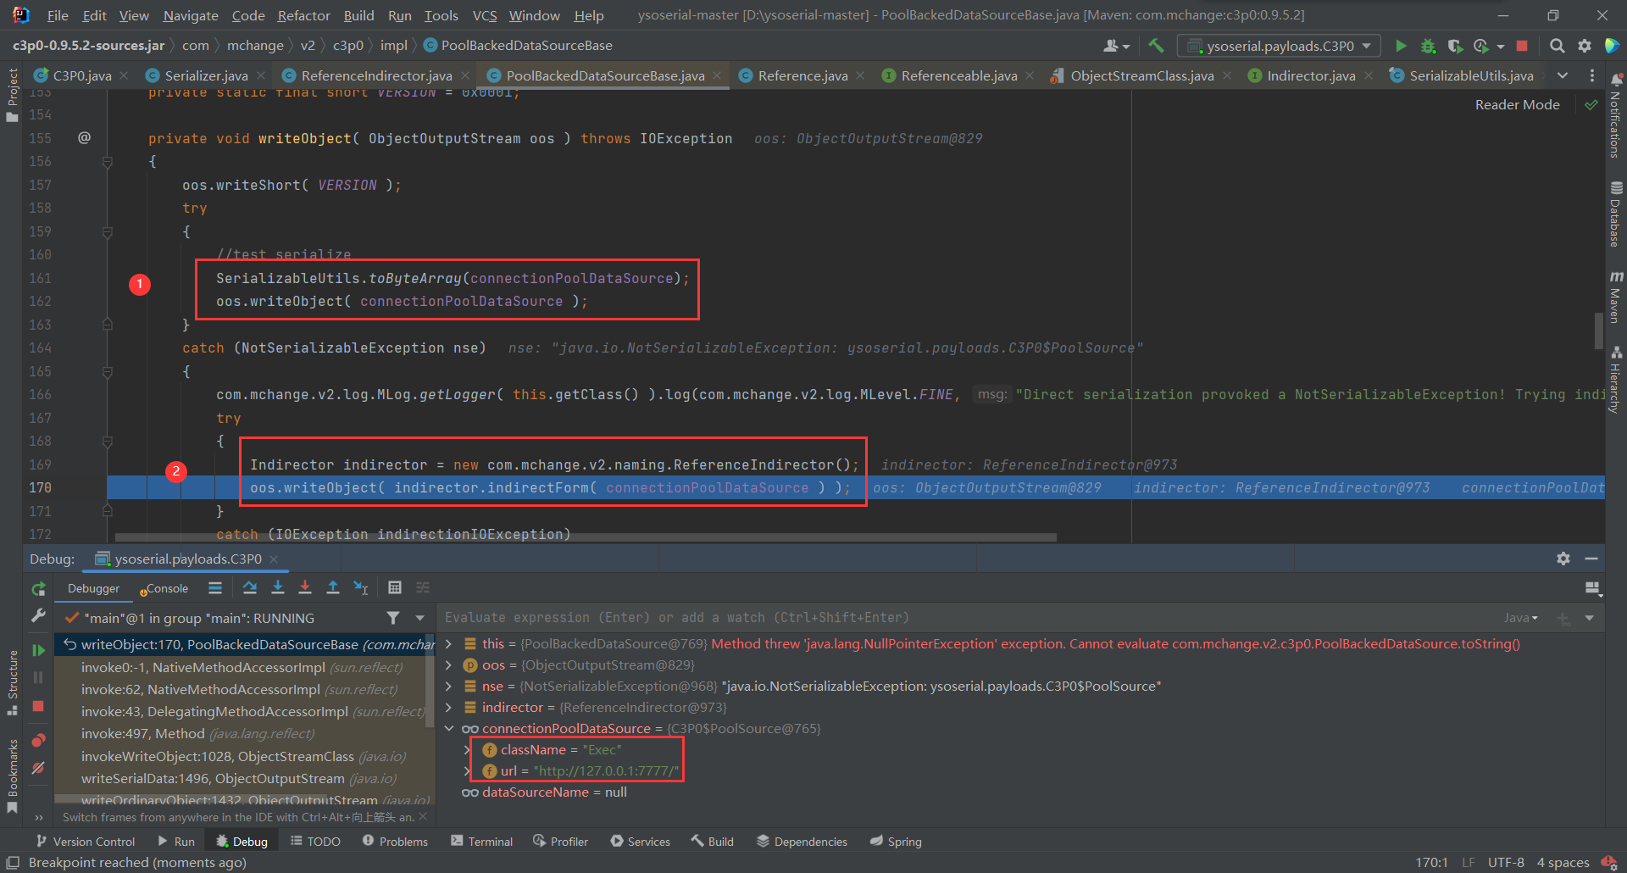Open the Maven side tool window

click(x=1616, y=297)
